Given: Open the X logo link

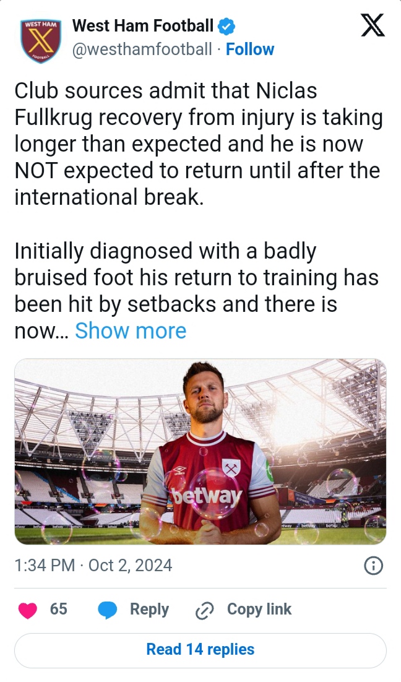Looking at the screenshot, I should pyautogui.click(x=372, y=27).
